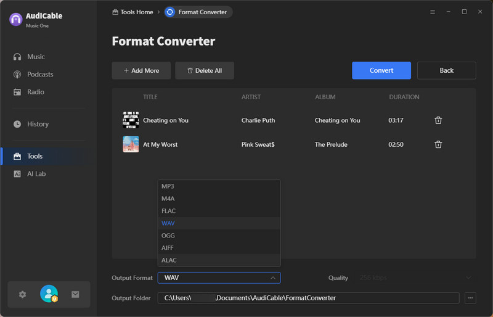Choose OGG from the format list
Image resolution: width=493 pixels, height=317 pixels.
(219, 235)
